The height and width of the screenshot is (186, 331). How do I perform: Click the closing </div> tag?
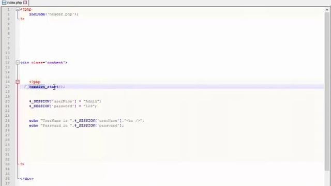coord(27,179)
